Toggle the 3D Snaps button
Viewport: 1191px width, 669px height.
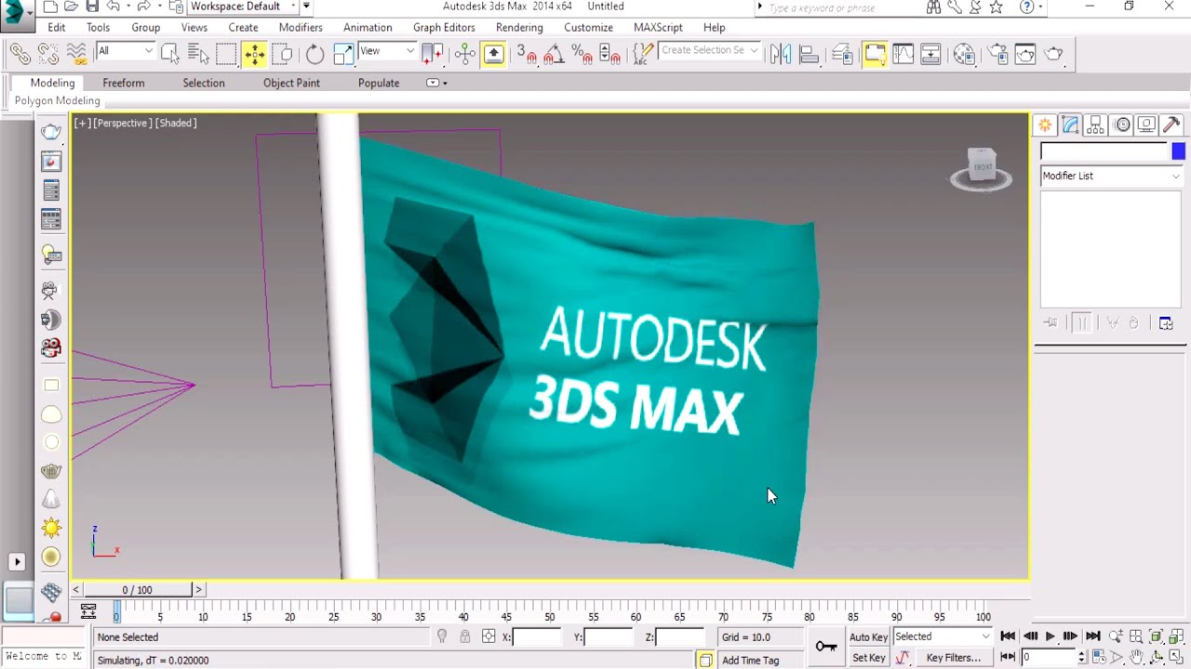point(527,54)
